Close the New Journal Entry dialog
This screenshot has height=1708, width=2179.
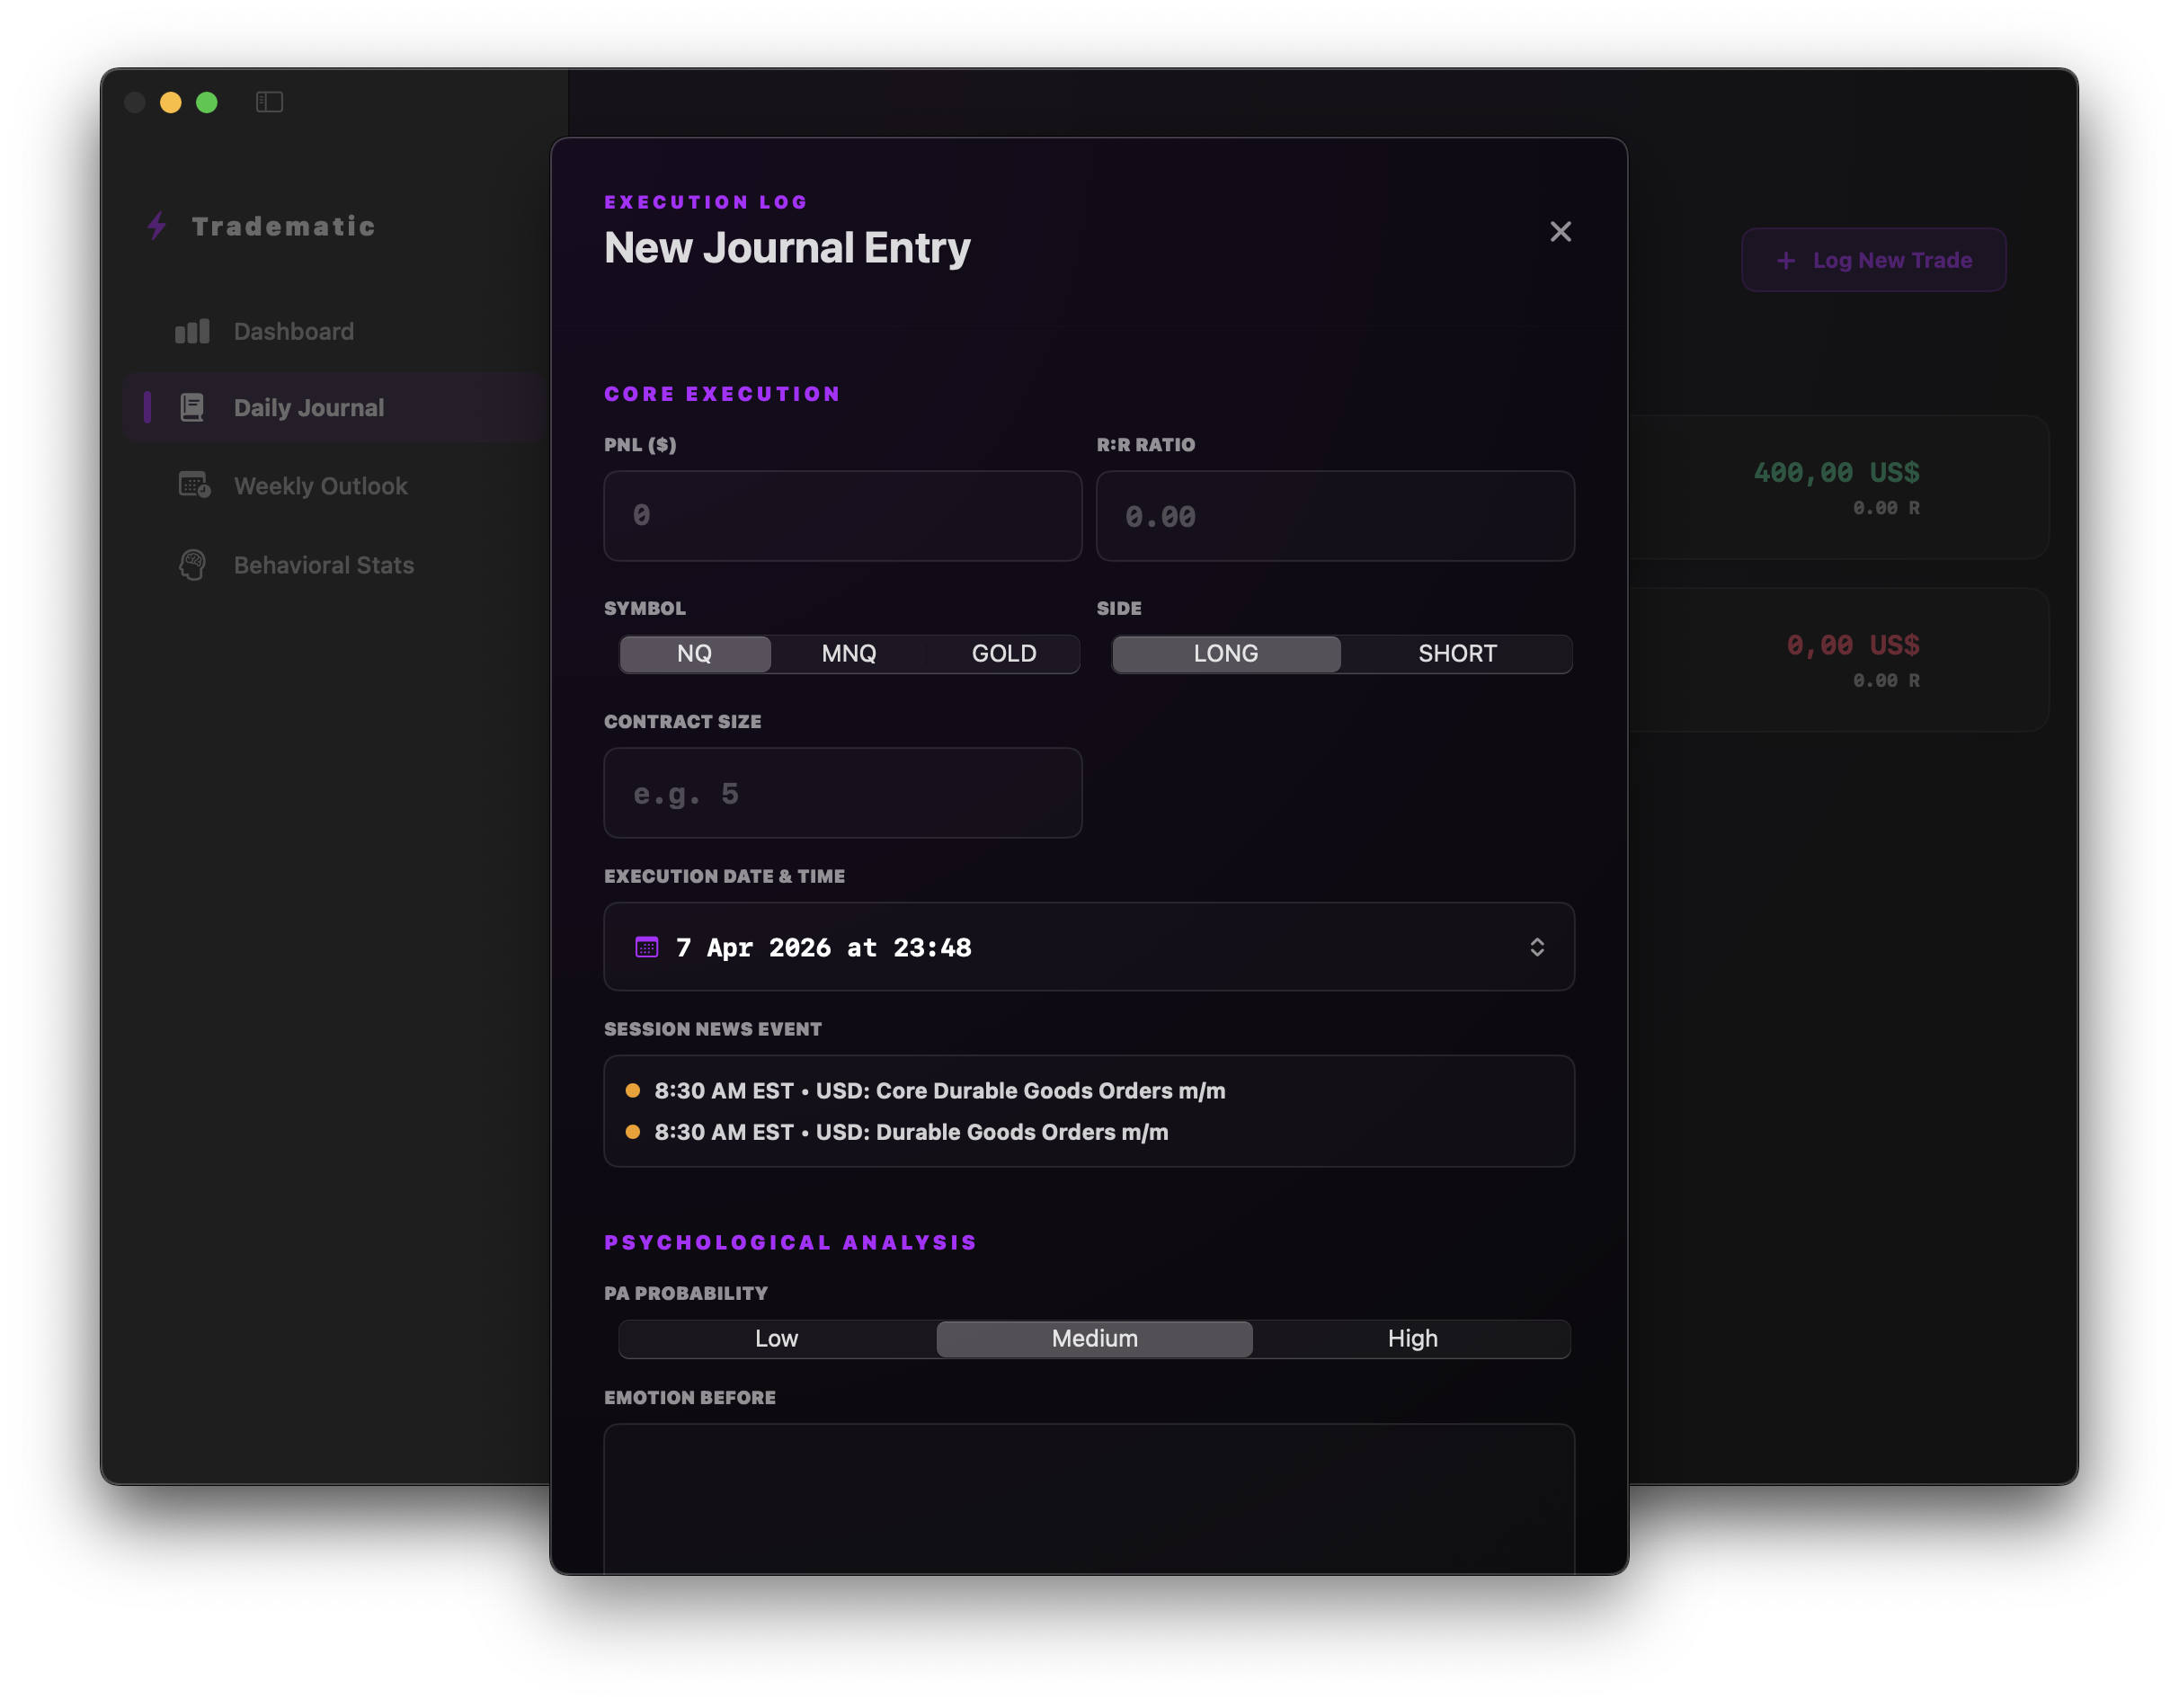pos(1560,232)
